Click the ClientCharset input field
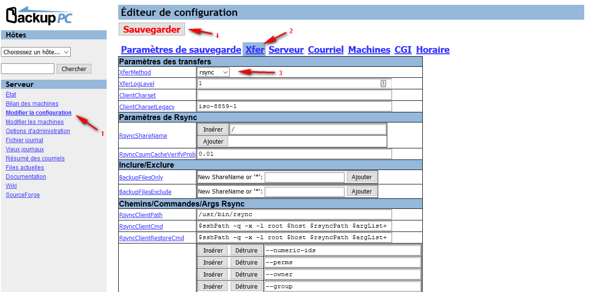The height and width of the screenshot is (292, 590). pos(294,95)
